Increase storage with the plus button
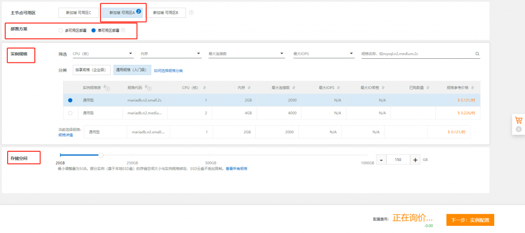Screen dimensions: 525x233 pyautogui.click(x=415, y=159)
